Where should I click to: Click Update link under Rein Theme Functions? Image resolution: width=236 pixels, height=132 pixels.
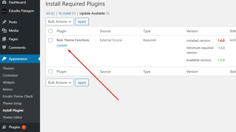pyautogui.click(x=62, y=45)
